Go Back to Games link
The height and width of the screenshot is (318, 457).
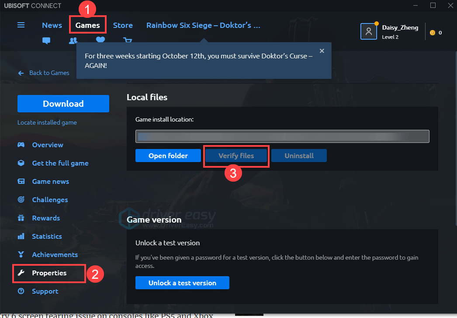(x=49, y=73)
